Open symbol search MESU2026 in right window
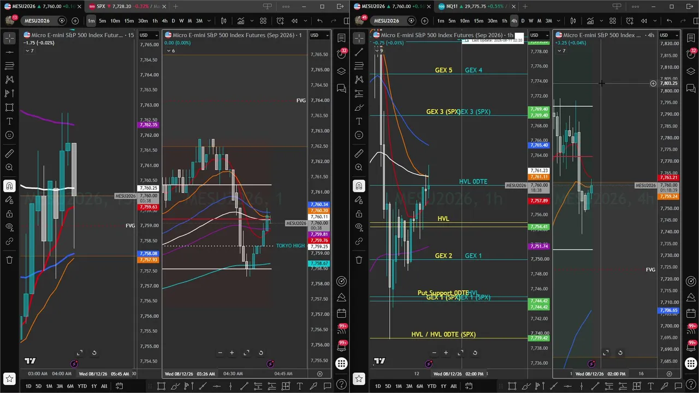Screen dimensions: 699x393 coord(386,21)
